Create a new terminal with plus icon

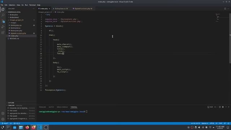[x=215, y=107]
